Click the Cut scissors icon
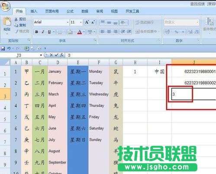The width and height of the screenshot is (216, 174). pos(16,19)
